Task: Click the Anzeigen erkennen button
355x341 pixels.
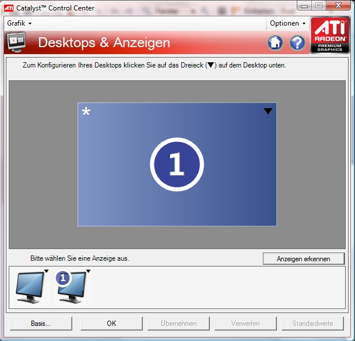Action: coord(304,258)
